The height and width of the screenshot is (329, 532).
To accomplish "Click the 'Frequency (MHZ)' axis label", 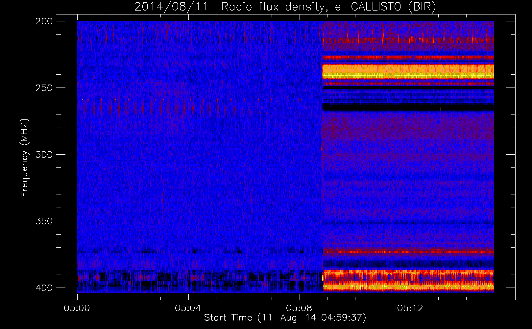I will tap(25, 158).
